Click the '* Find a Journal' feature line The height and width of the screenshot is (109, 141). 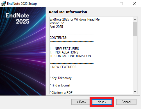[x=60, y=85]
